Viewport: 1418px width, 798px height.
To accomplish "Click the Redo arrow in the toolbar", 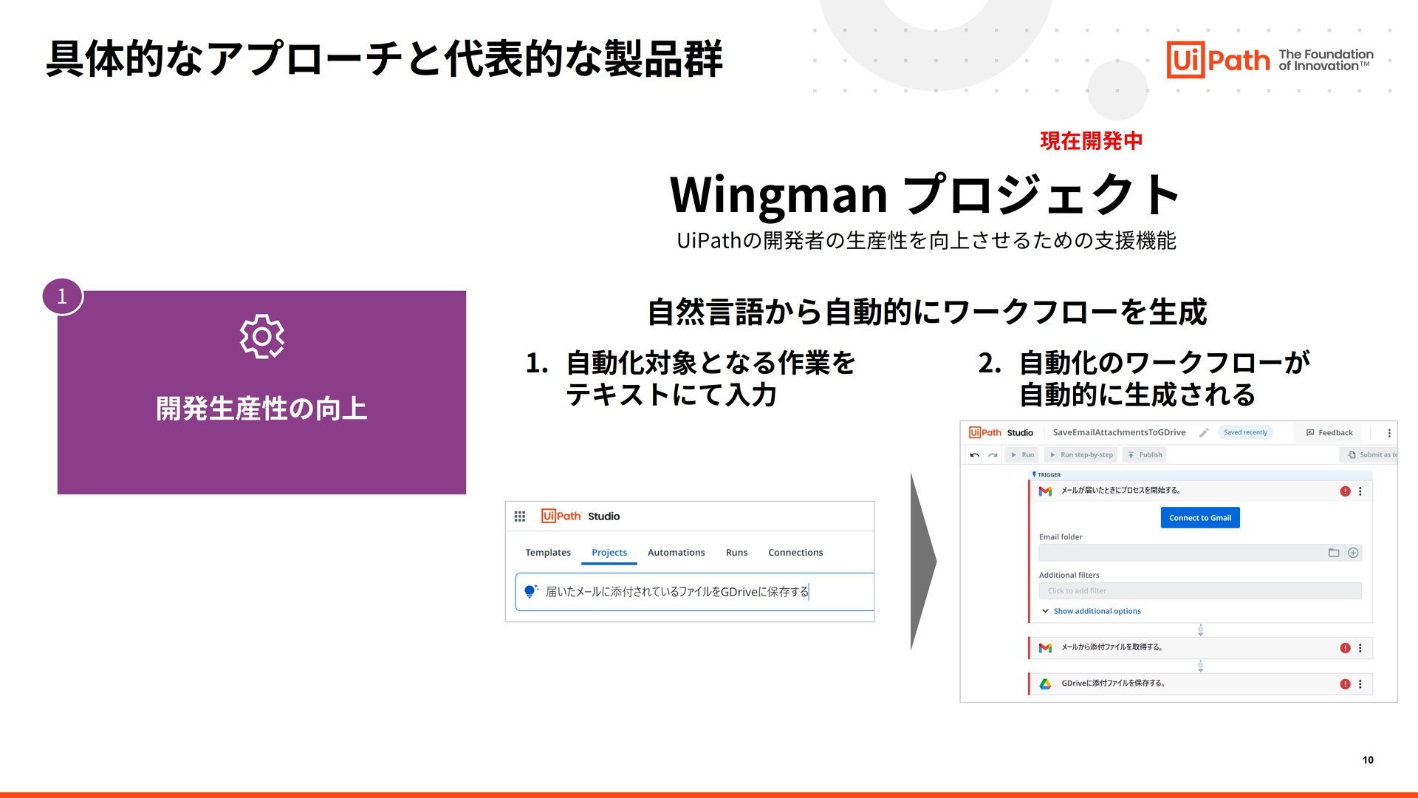I will [993, 455].
